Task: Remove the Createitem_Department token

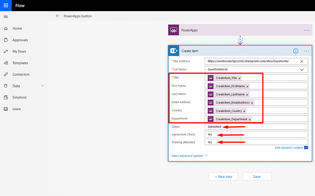Action: click(x=250, y=120)
